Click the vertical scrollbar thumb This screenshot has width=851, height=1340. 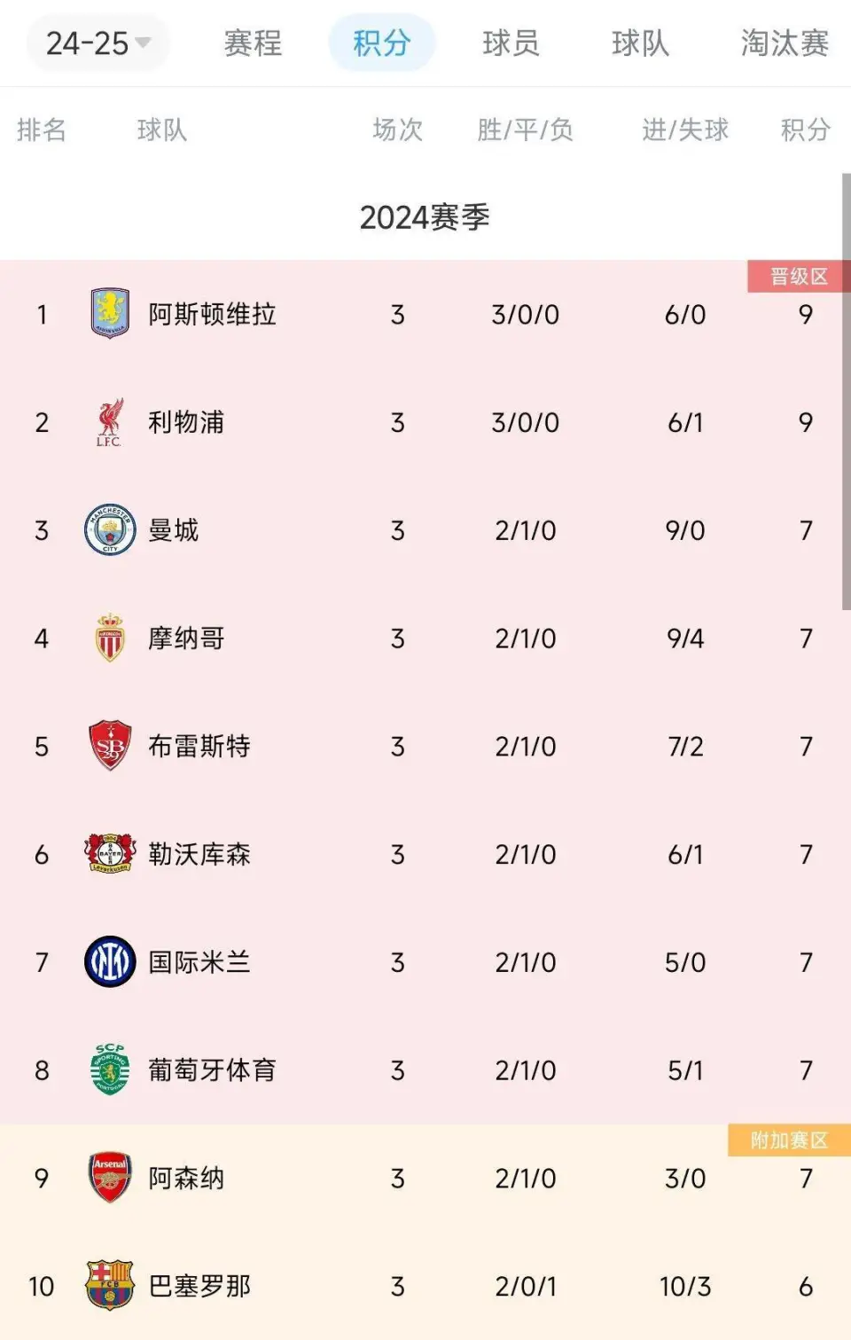846,391
